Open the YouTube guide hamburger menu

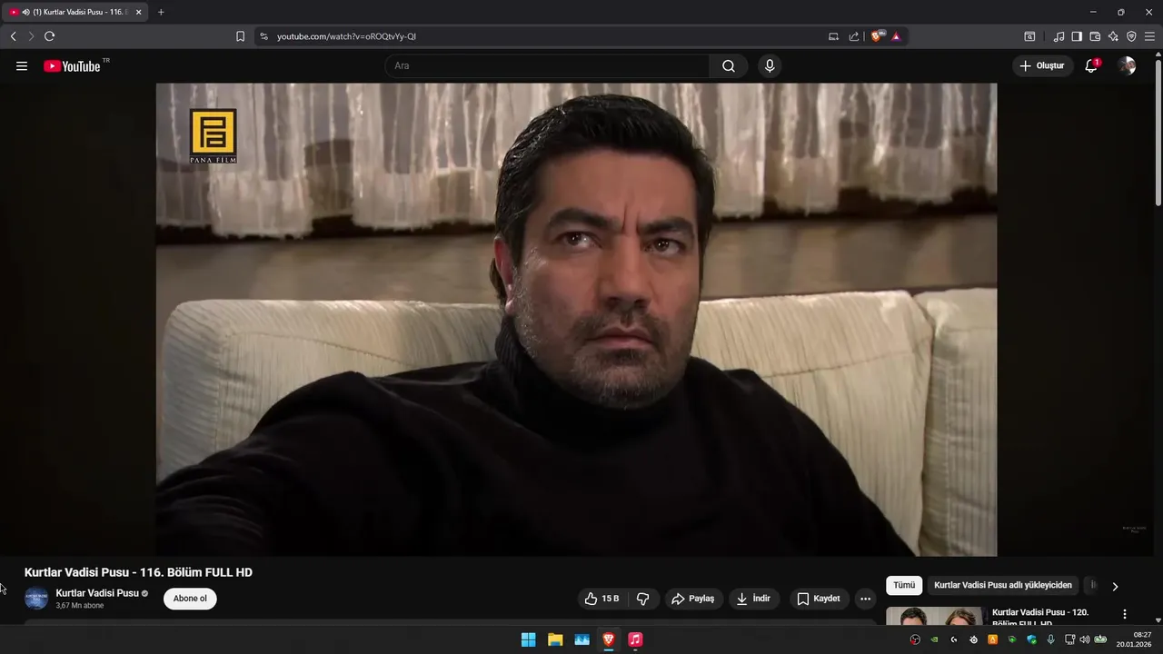coord(22,66)
